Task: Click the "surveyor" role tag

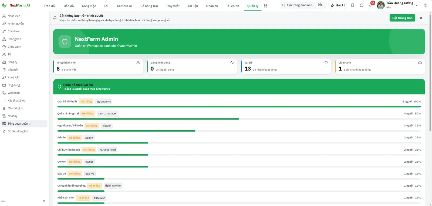Action: pyautogui.click(x=99, y=198)
